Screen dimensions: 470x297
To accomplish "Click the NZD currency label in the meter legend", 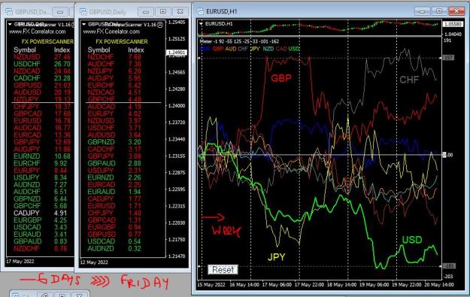I will [x=268, y=49].
